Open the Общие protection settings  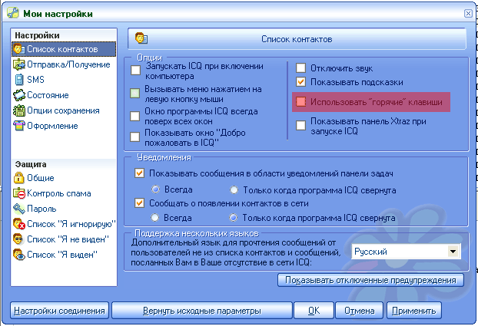pyautogui.click(x=34, y=178)
